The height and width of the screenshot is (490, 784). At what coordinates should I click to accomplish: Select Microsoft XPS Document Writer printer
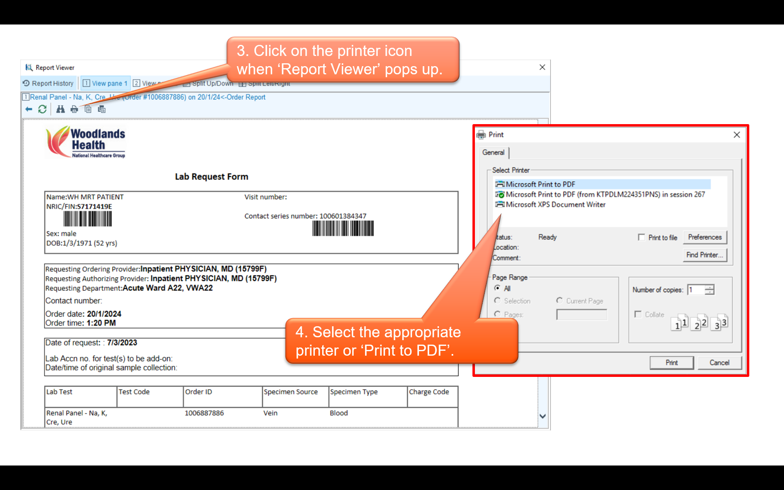(x=555, y=205)
